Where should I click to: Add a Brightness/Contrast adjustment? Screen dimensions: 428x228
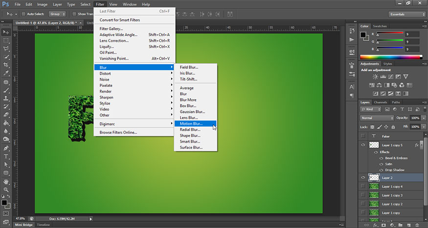[x=375, y=77]
